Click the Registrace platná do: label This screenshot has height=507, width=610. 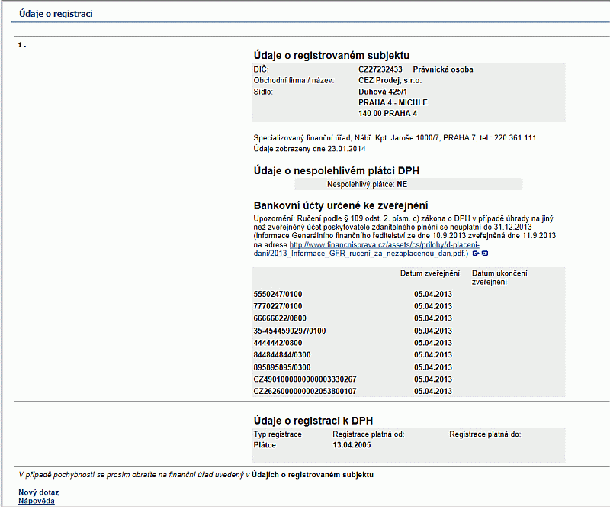pyautogui.click(x=485, y=434)
